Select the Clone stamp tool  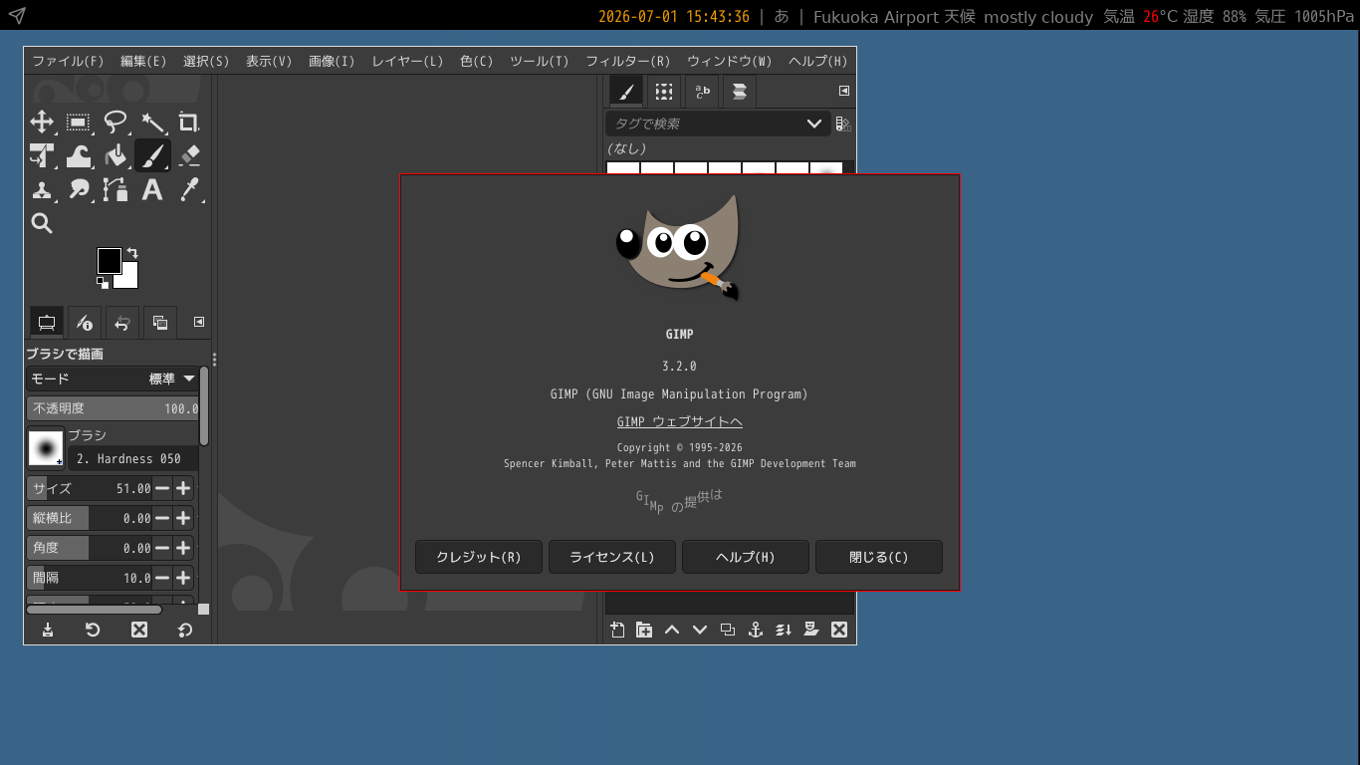tap(42, 189)
